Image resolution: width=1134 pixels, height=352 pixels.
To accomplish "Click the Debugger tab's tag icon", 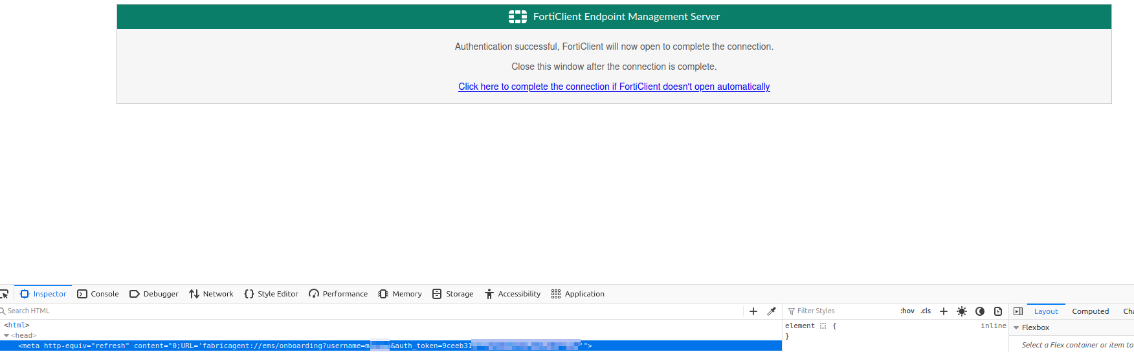I will (135, 294).
